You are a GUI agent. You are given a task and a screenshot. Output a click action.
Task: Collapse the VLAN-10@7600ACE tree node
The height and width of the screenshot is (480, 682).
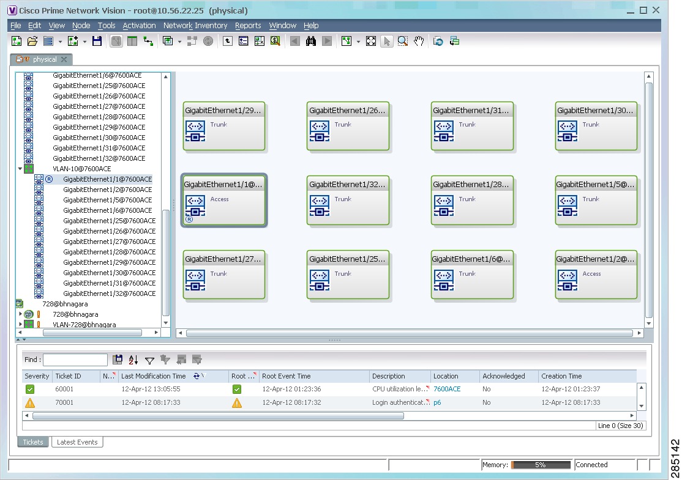pyautogui.click(x=20, y=169)
